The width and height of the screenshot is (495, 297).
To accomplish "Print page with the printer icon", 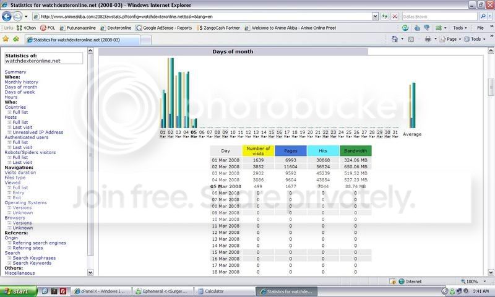I will (x=428, y=39).
